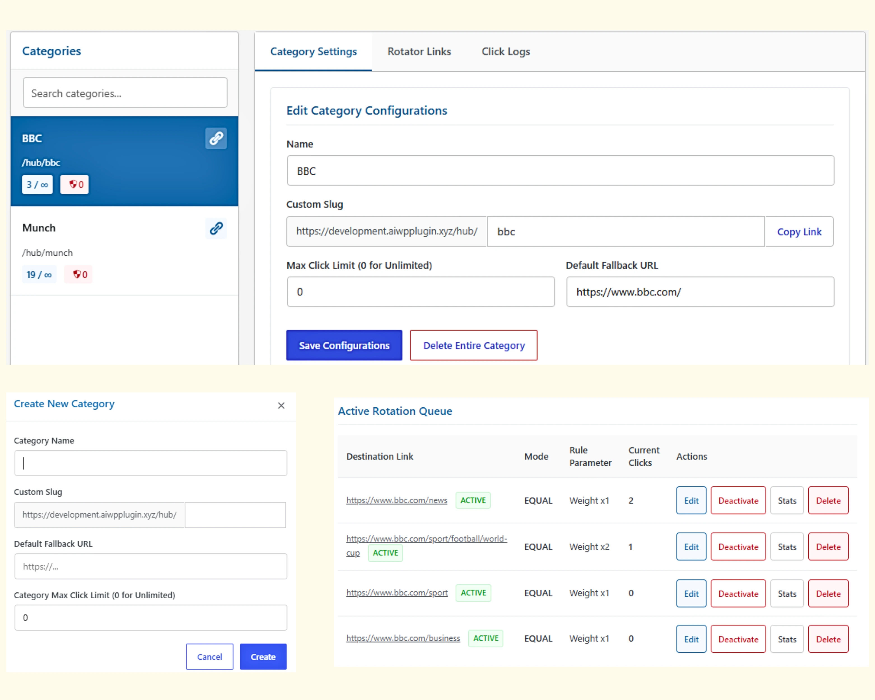Click the Max Click Limit field
The width and height of the screenshot is (875, 700).
click(x=421, y=292)
